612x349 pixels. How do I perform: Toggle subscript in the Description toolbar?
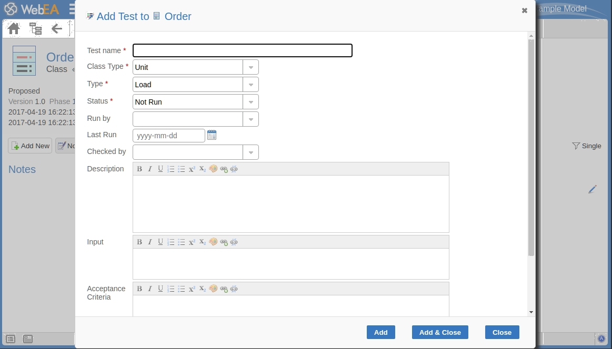(x=203, y=169)
